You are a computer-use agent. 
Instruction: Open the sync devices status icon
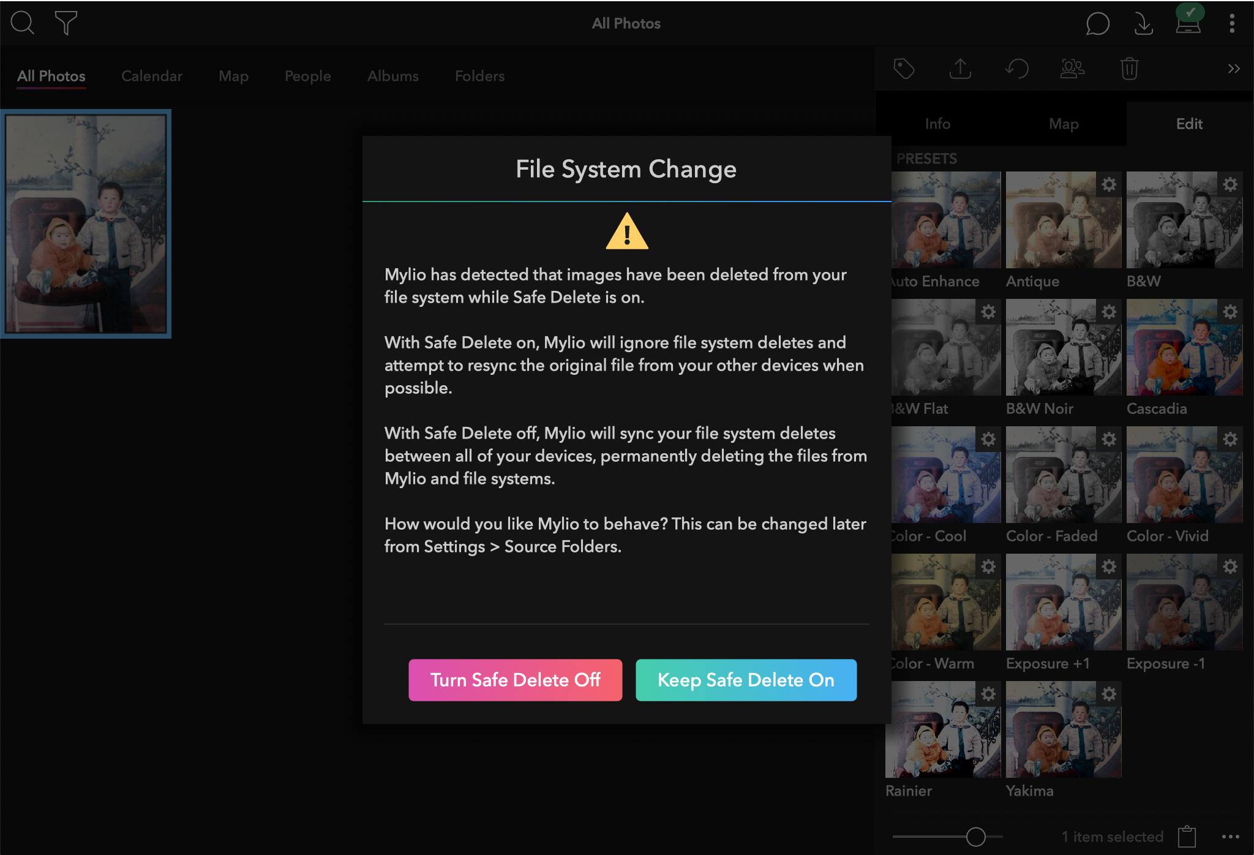pyautogui.click(x=1188, y=23)
